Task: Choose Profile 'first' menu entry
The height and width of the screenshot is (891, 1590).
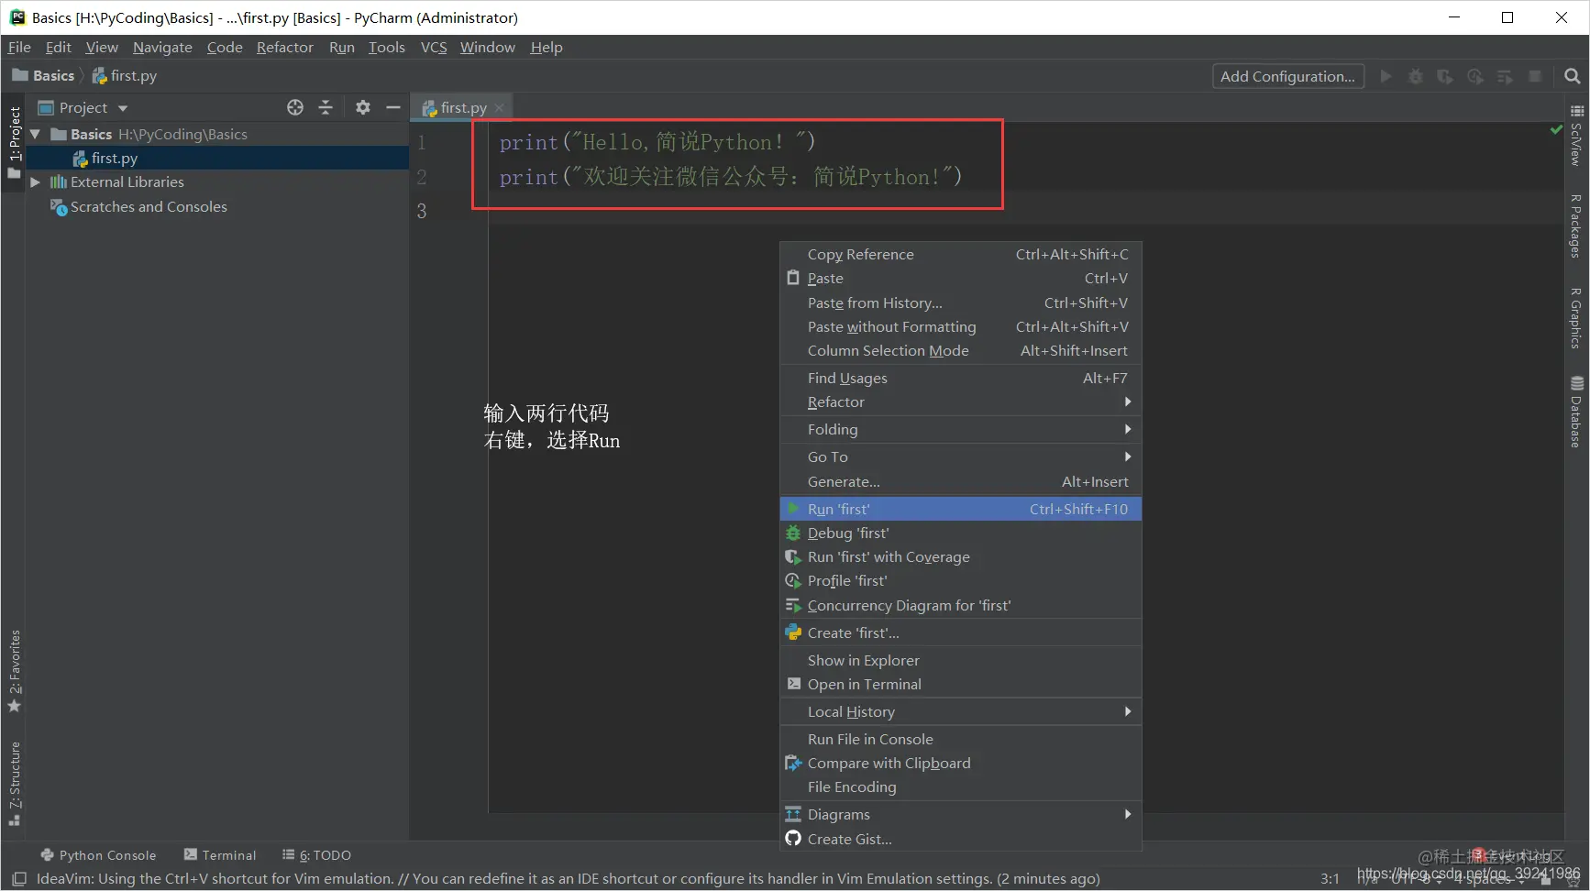Action: pos(961,581)
